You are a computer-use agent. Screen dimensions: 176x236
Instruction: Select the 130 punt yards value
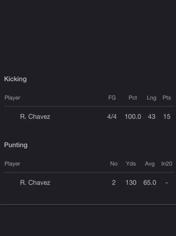pyautogui.click(x=131, y=183)
